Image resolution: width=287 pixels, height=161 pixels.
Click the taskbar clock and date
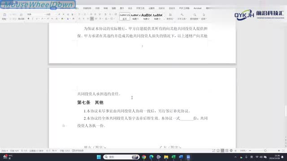(274, 157)
